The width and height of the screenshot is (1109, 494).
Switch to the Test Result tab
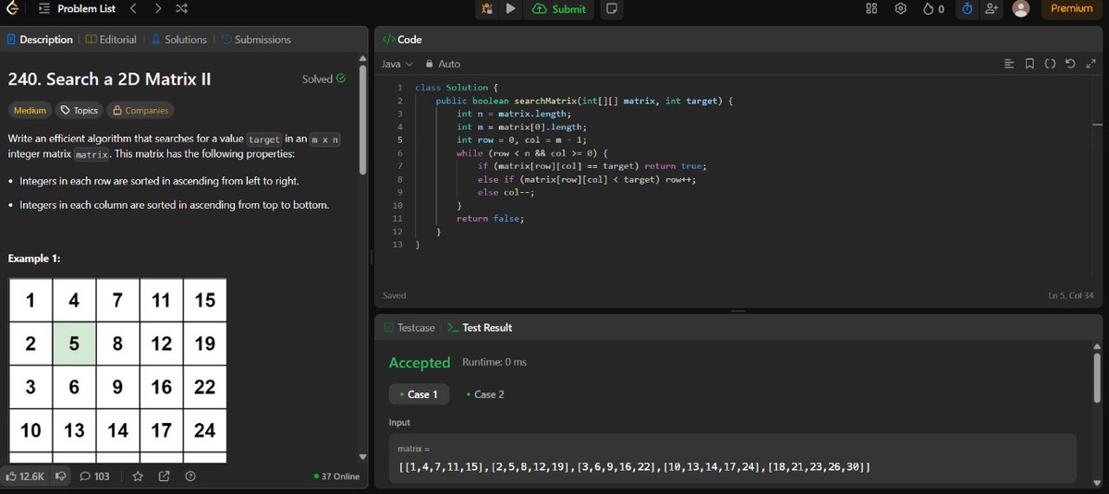point(480,328)
